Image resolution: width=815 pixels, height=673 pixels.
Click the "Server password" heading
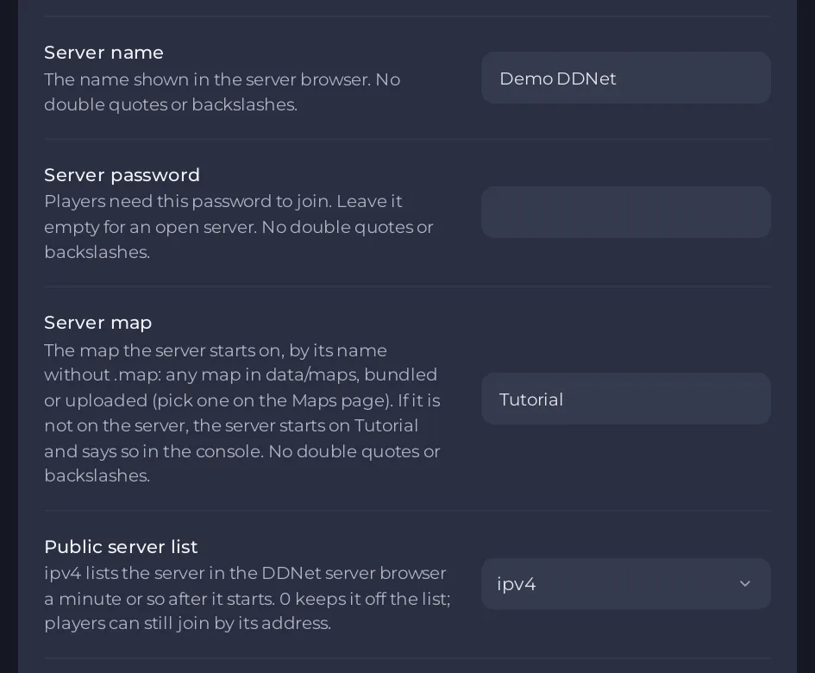(x=122, y=175)
